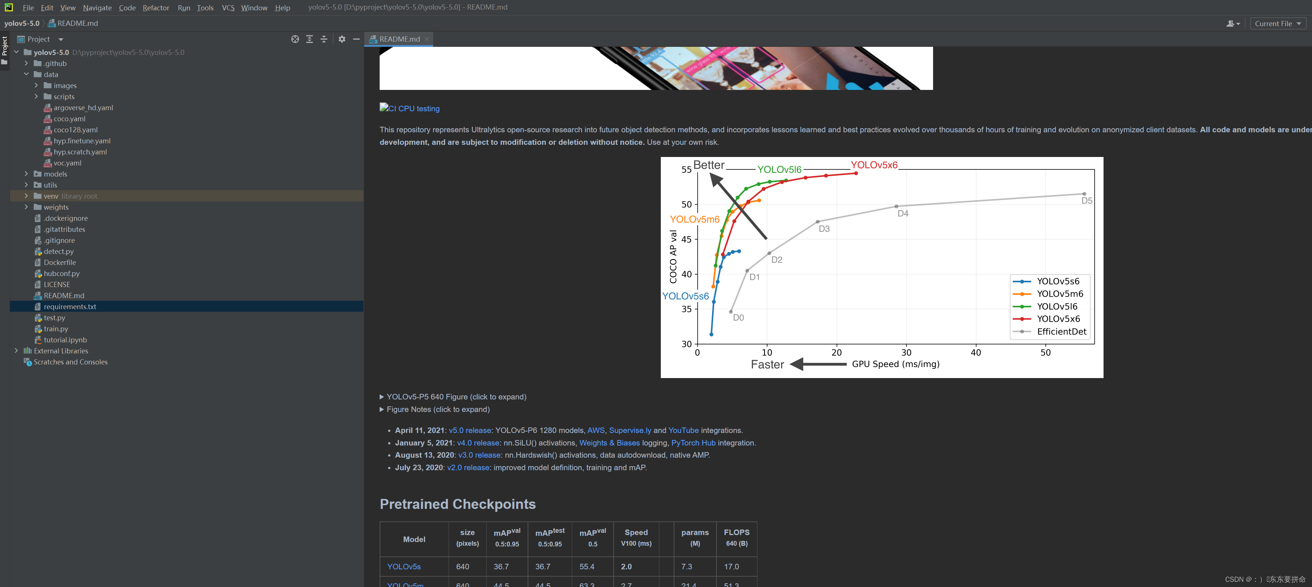Open Project panel settings gear
Image resolution: width=1312 pixels, height=587 pixels.
pos(342,39)
